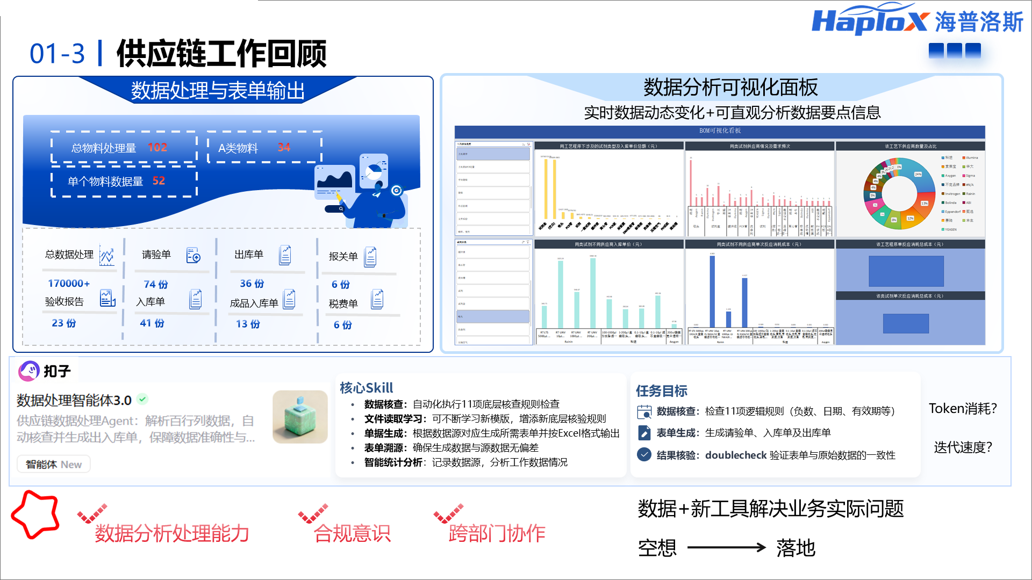
Task: Click the document icon beside 请验单
Action: pyautogui.click(x=193, y=255)
